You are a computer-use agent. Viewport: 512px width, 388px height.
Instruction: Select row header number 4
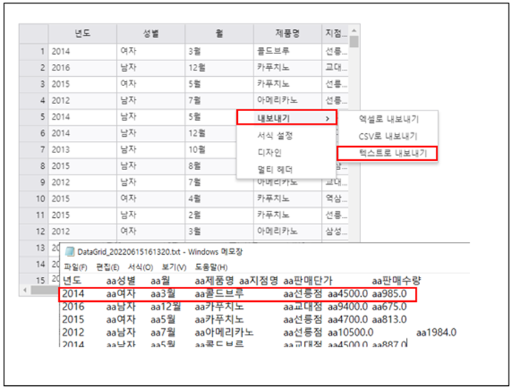click(x=34, y=100)
